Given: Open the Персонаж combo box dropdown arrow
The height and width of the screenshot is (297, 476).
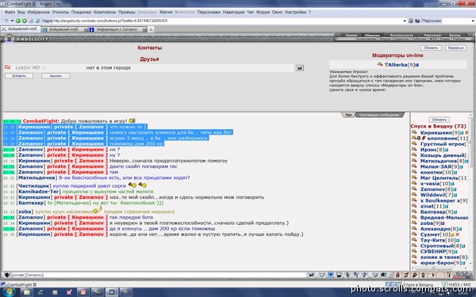Looking at the screenshot, I should [x=473, y=21].
